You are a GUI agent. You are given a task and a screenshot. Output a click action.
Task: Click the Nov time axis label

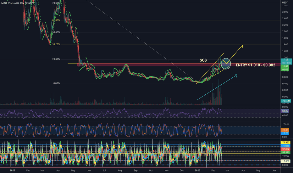pyautogui.click(x=167, y=170)
